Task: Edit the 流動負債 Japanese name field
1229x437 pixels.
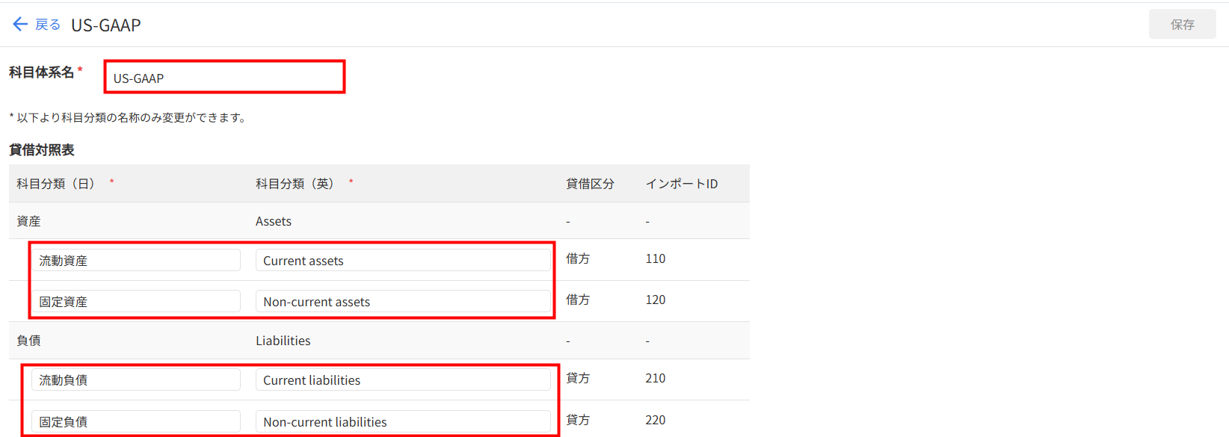Action: (136, 379)
